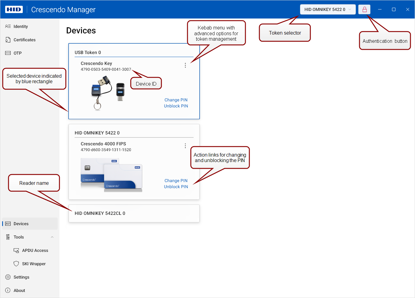This screenshot has height=298, width=415.
Task: Click the HID logo in title bar
Action: point(14,9)
